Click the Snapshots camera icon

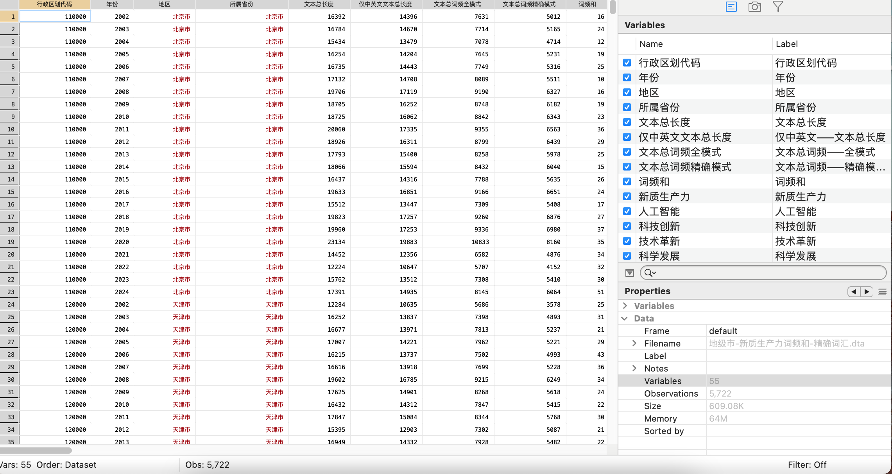click(754, 7)
